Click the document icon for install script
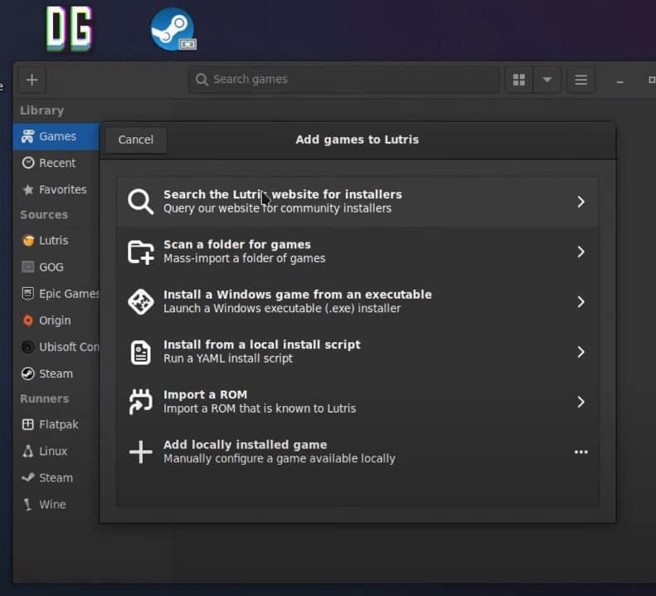Image resolution: width=656 pixels, height=596 pixels. [141, 352]
